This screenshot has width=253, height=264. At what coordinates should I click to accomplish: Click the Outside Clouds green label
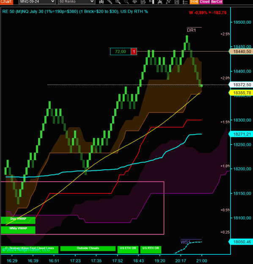[88, 248]
